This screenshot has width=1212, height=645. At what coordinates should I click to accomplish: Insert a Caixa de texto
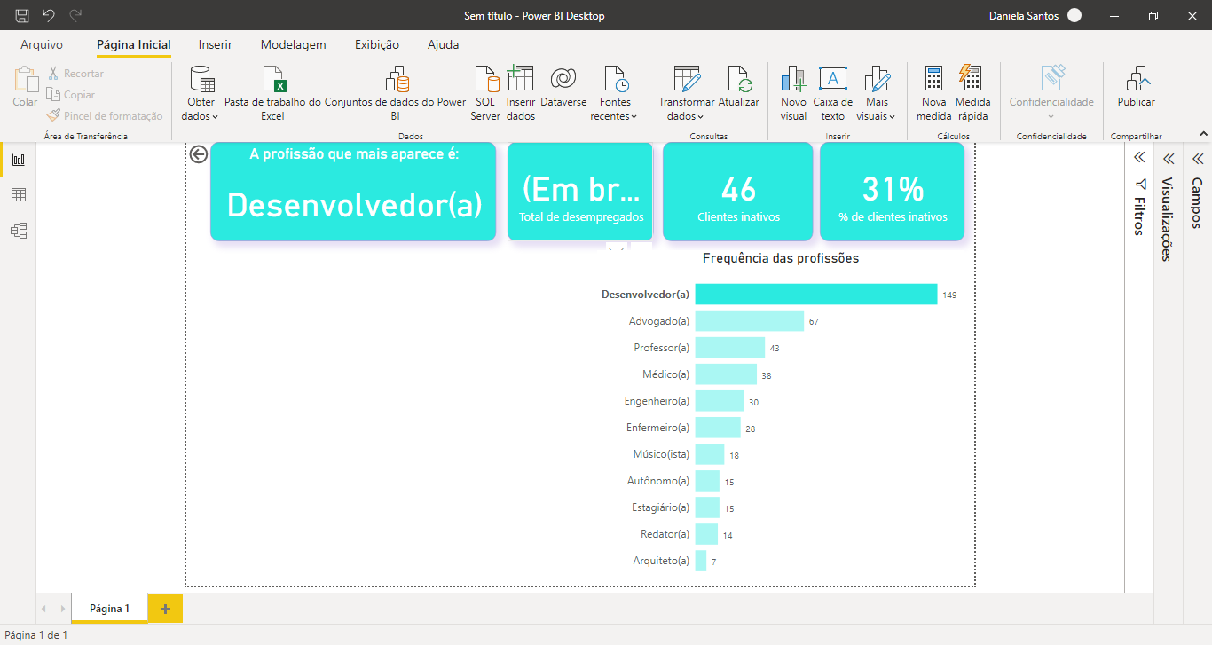833,93
